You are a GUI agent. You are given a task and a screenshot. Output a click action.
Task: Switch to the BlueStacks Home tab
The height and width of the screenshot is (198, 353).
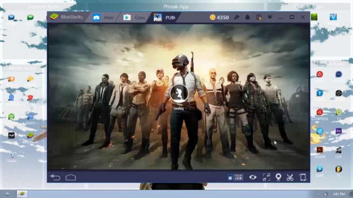103,18
